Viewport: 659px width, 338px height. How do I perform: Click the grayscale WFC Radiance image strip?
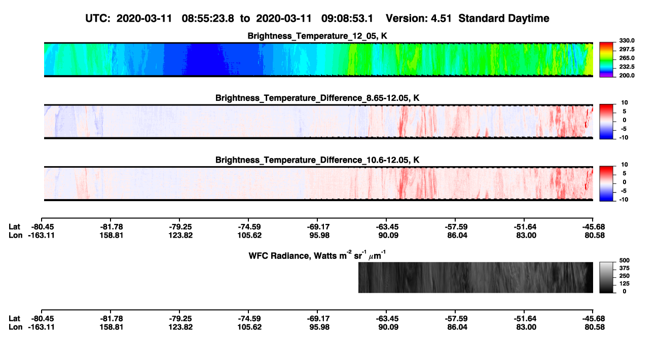pos(475,278)
